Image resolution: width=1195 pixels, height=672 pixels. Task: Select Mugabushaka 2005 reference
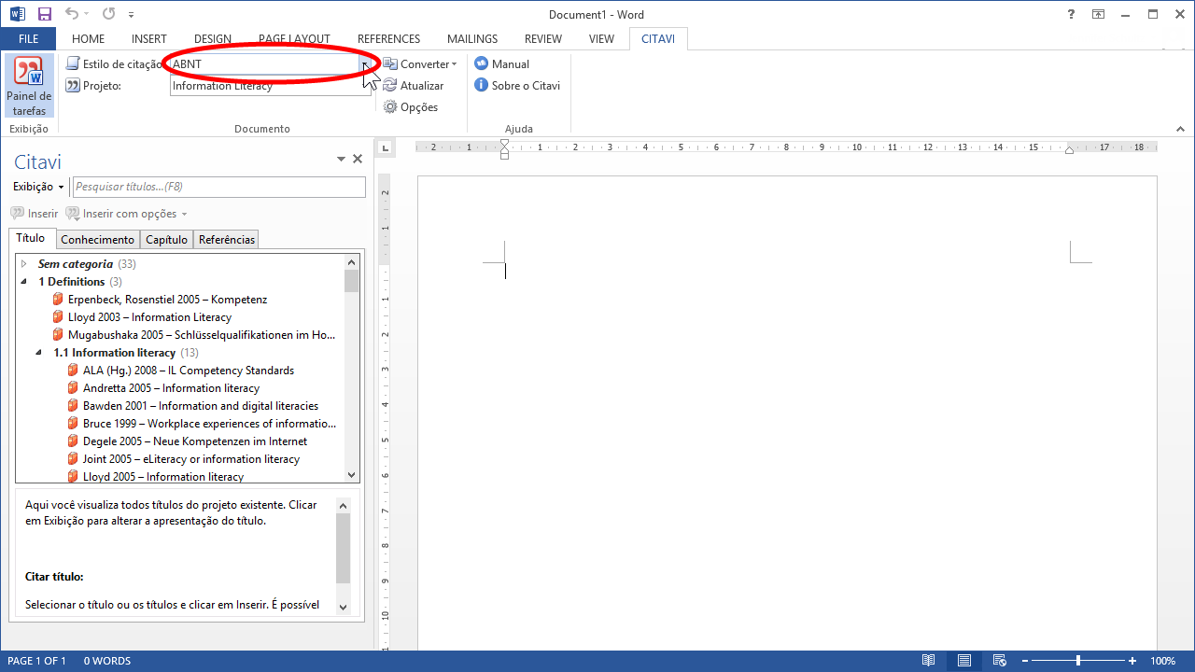click(201, 335)
